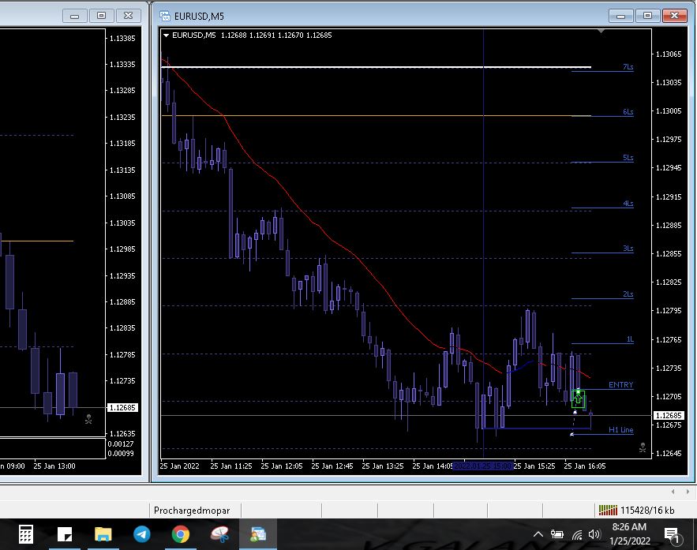Click the chart shift triangle marker at top
The height and width of the screenshot is (550, 697).
(601, 32)
